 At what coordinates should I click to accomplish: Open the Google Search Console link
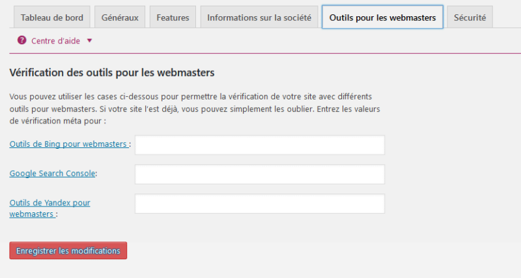tap(52, 173)
